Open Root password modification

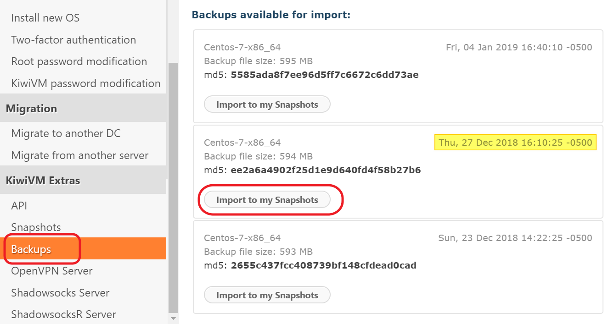point(79,61)
